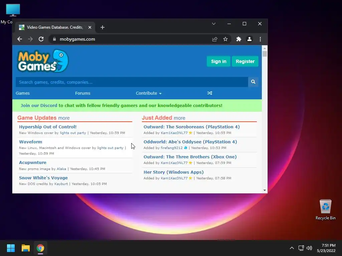This screenshot has width=342, height=256.
Task: Open Her Story (Windows Apps) link
Action: click(174, 172)
